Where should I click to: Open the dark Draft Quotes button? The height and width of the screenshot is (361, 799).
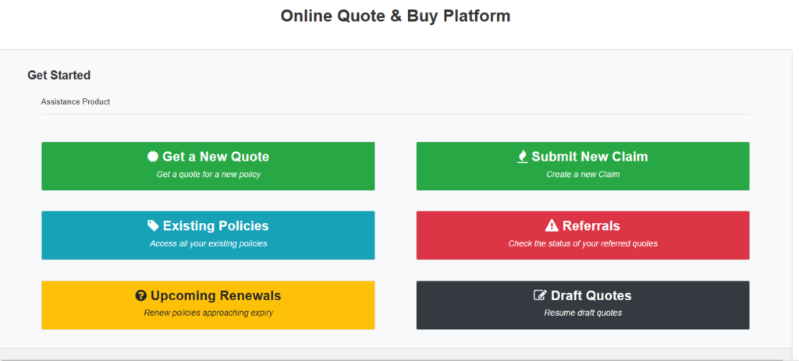tap(582, 305)
